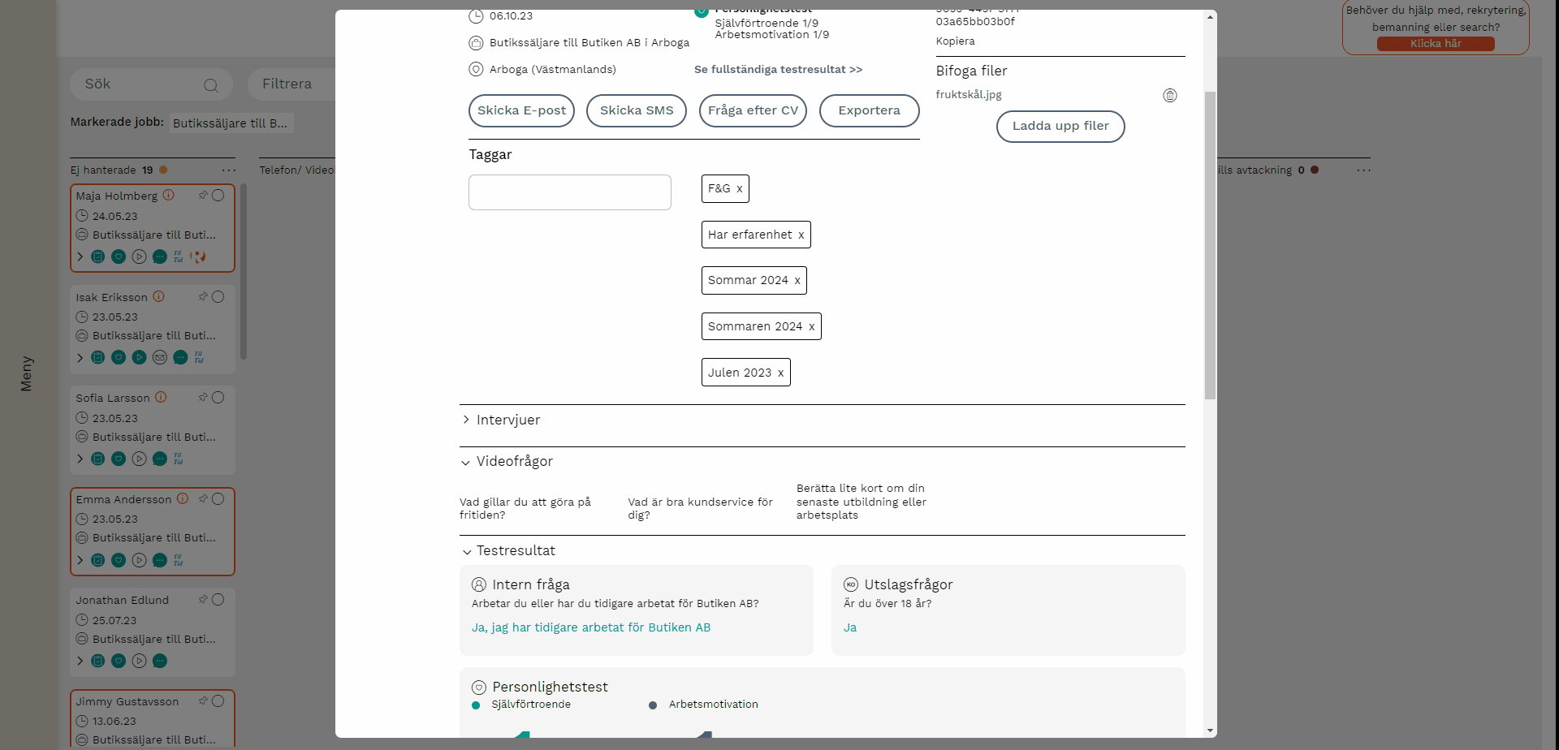The image size is (1559, 750).
Task: Select Maja Holmberg using the round checkbox
Action: tap(218, 196)
